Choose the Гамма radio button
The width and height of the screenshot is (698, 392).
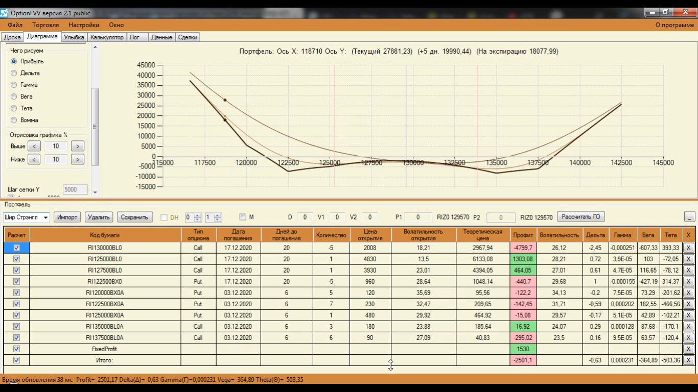tap(14, 85)
